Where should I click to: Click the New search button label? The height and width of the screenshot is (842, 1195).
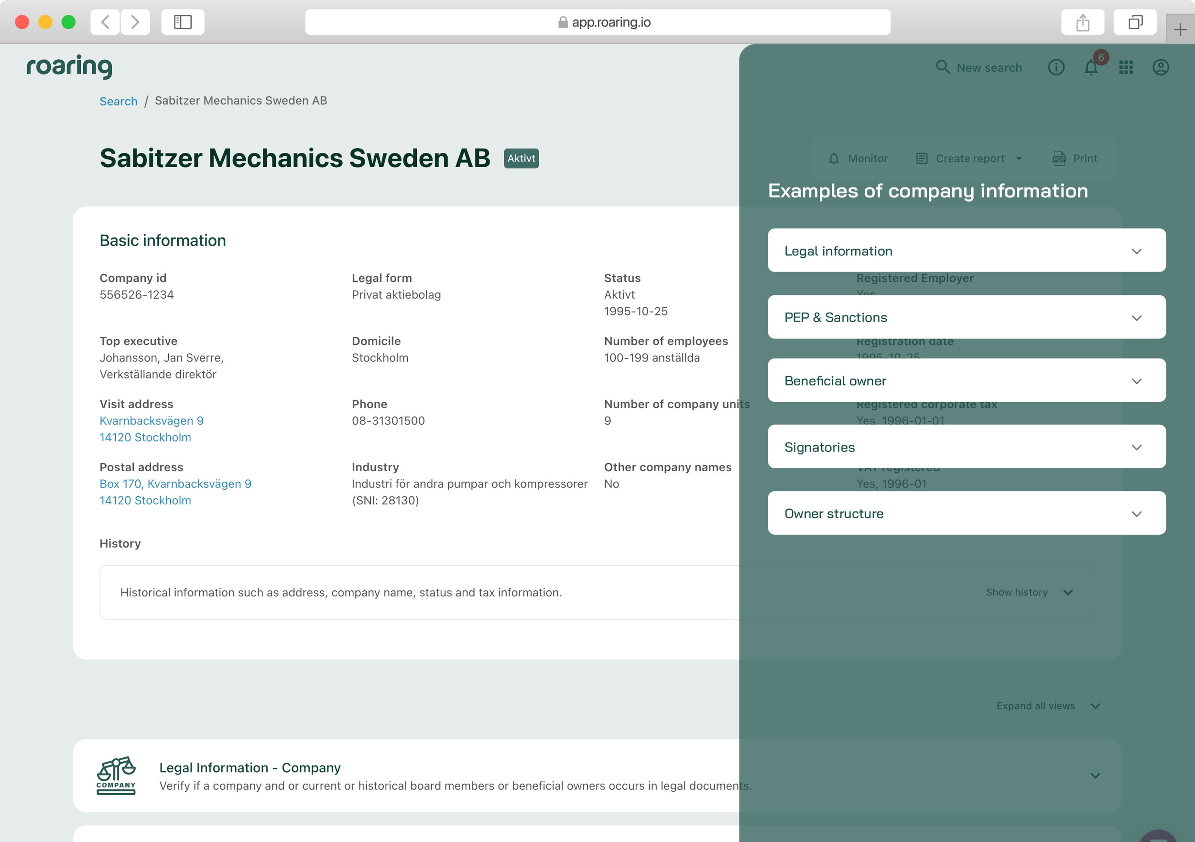click(x=989, y=68)
